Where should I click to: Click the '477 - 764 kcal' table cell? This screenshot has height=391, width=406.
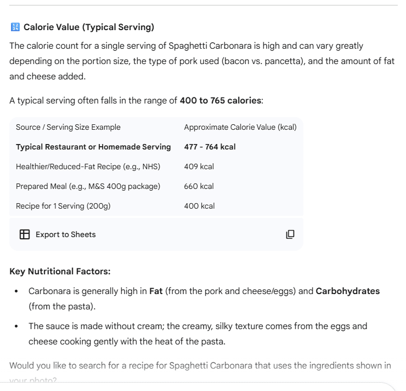210,147
